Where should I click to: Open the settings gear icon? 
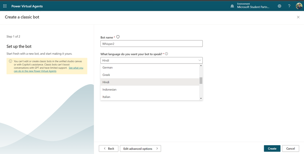click(x=279, y=6)
